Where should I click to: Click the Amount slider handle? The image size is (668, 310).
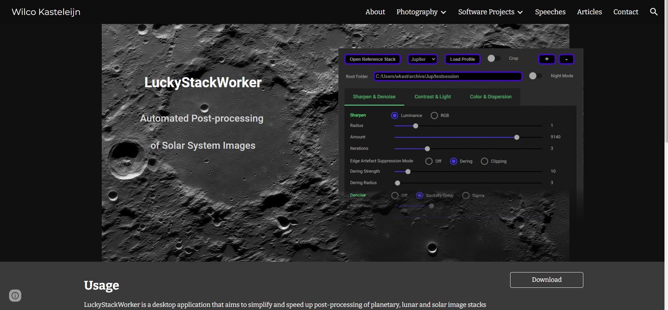pyautogui.click(x=517, y=137)
